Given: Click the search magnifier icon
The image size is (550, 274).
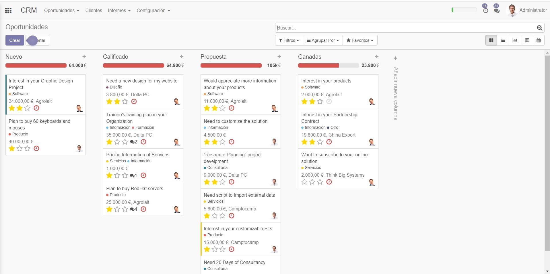Looking at the screenshot, I should tap(540, 27).
